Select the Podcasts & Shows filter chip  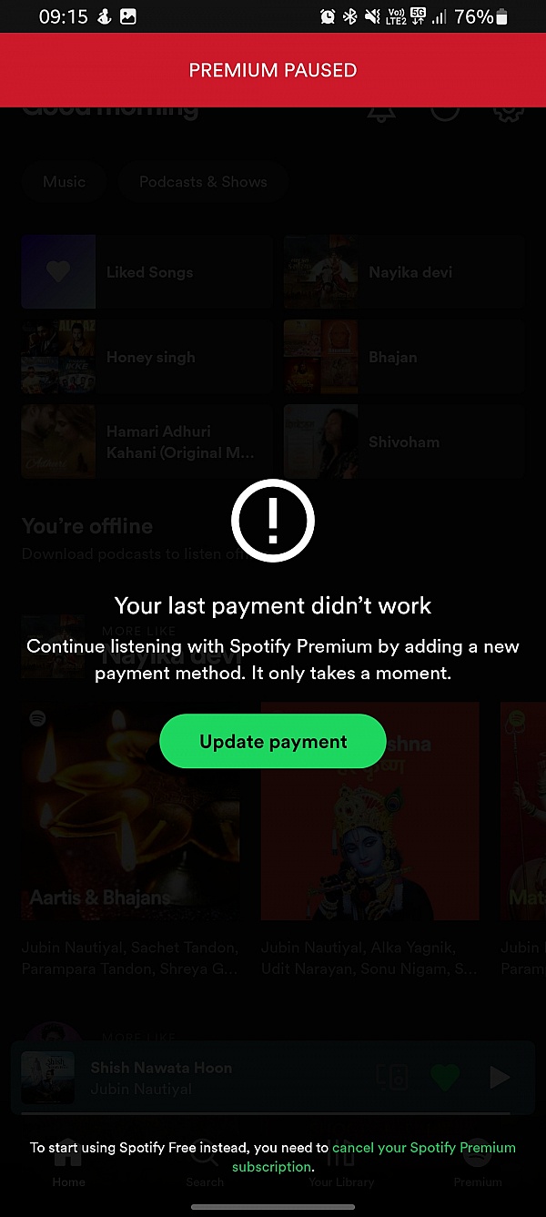(x=203, y=182)
